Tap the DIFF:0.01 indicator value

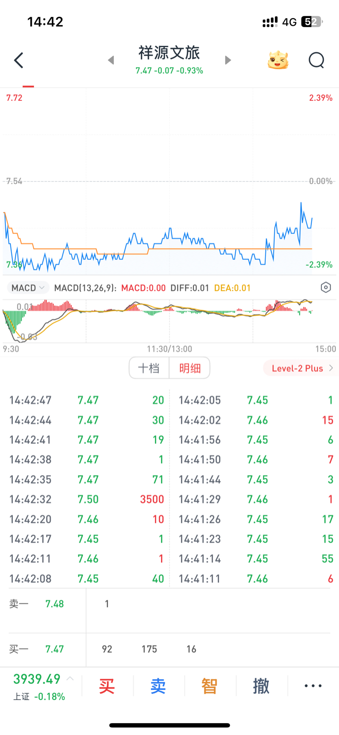click(190, 288)
